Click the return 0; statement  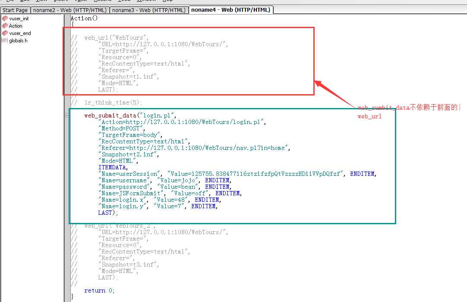[x=99, y=291]
